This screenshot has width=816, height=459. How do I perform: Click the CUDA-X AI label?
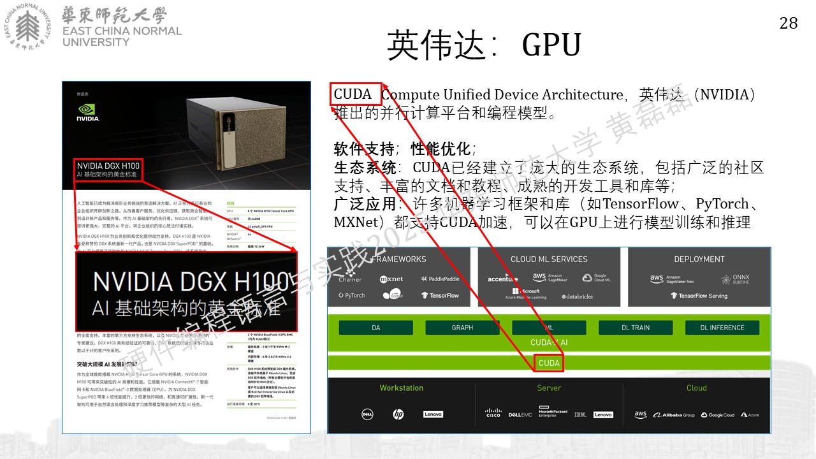pyautogui.click(x=549, y=343)
